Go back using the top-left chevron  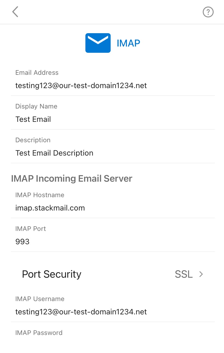click(x=15, y=12)
